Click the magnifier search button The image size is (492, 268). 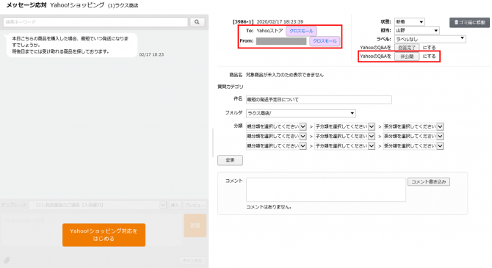pyautogui.click(x=197, y=22)
